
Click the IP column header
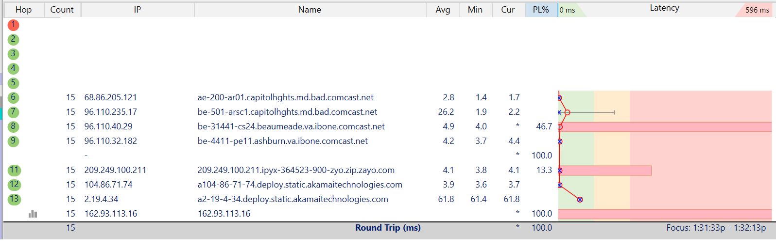138,10
